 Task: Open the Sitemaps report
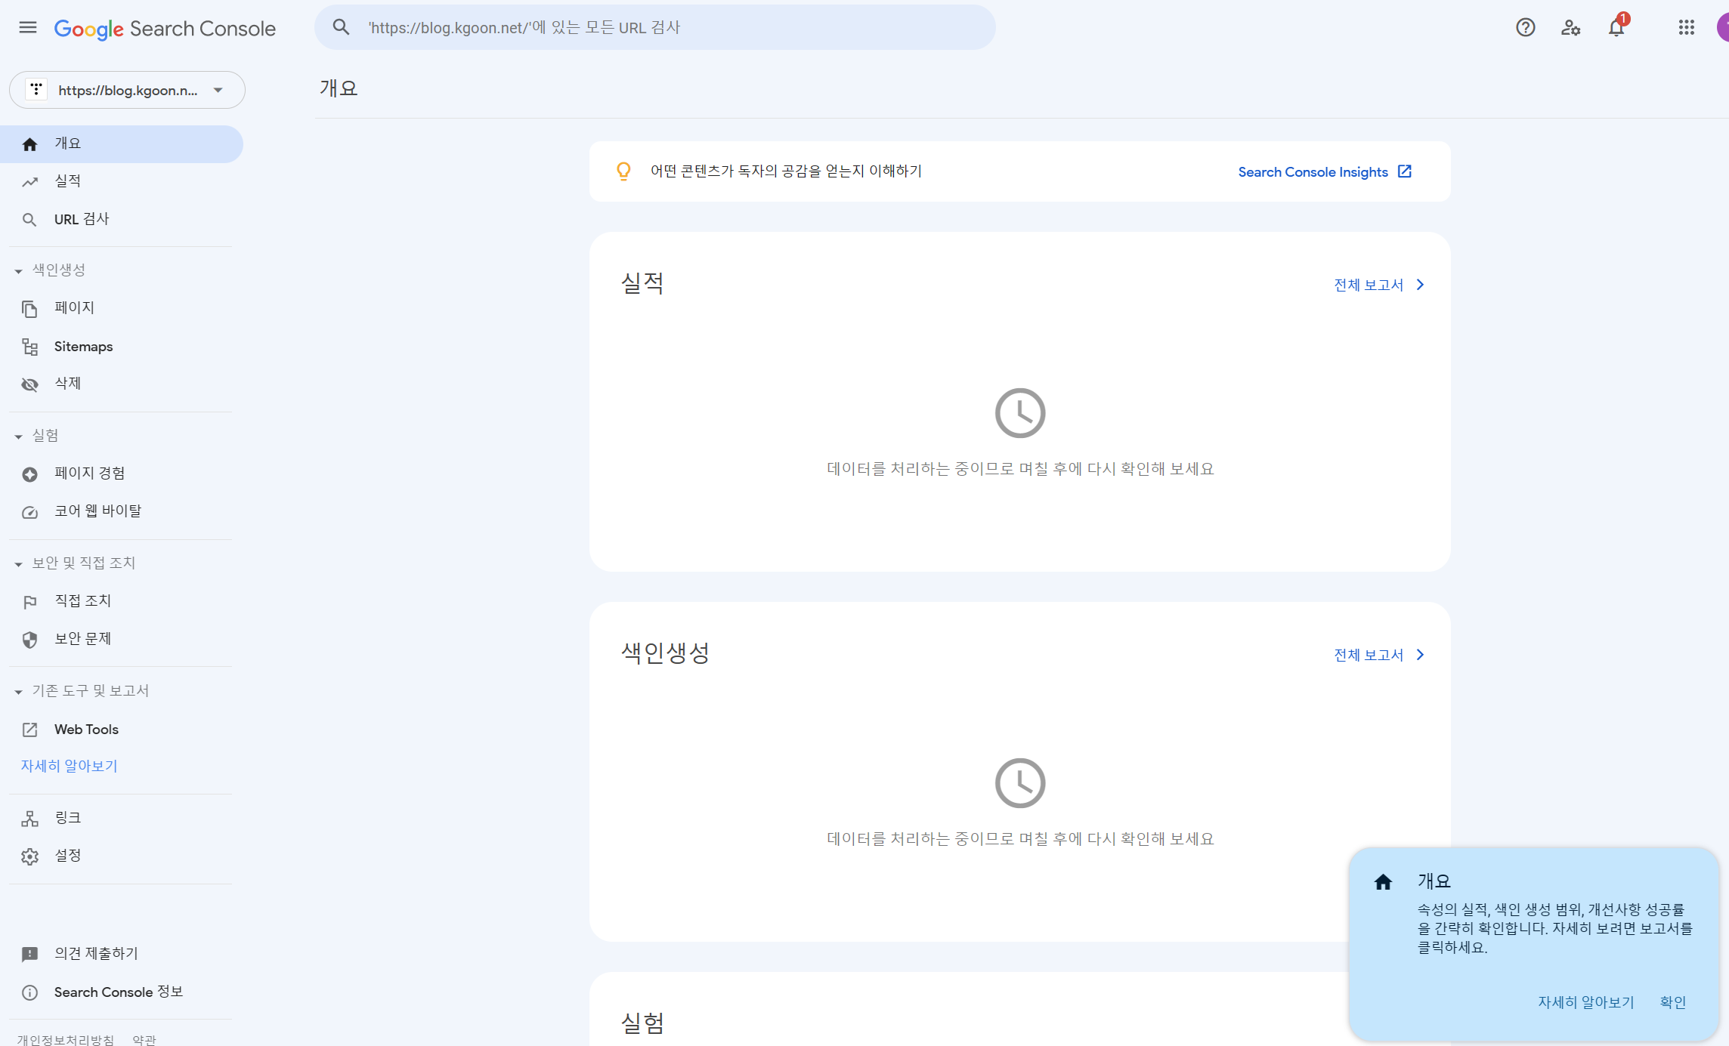click(x=83, y=347)
